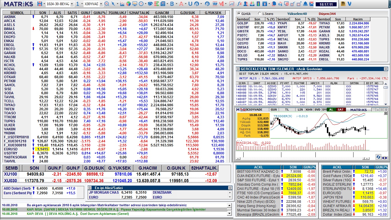The width and height of the screenshot is (391, 220).
Task: Sort by SEMBOL column header
Action: 17,13
